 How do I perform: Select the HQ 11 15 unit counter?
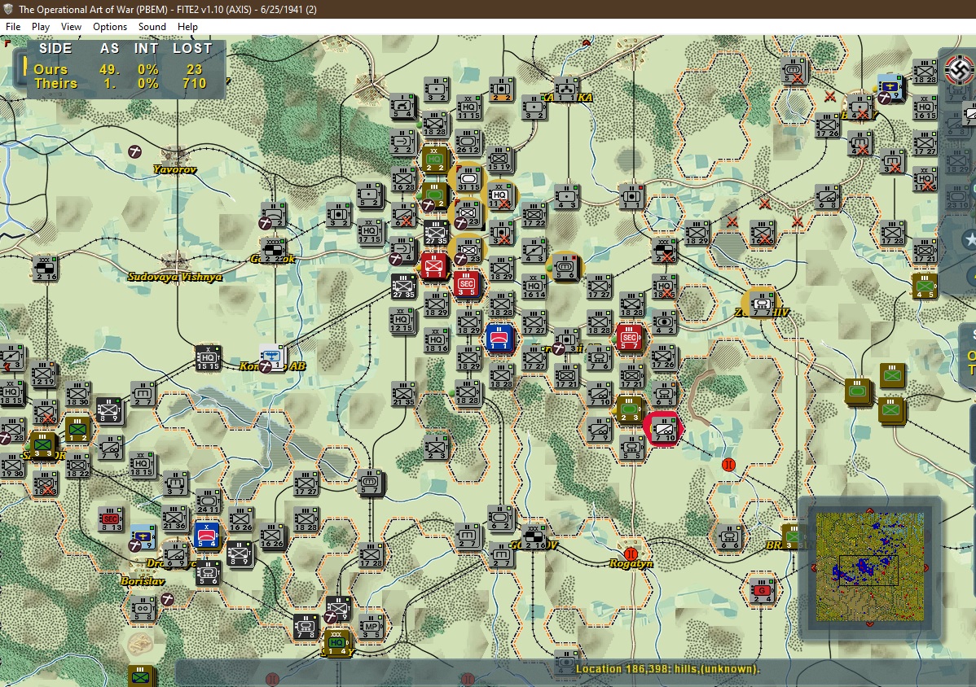coord(468,107)
